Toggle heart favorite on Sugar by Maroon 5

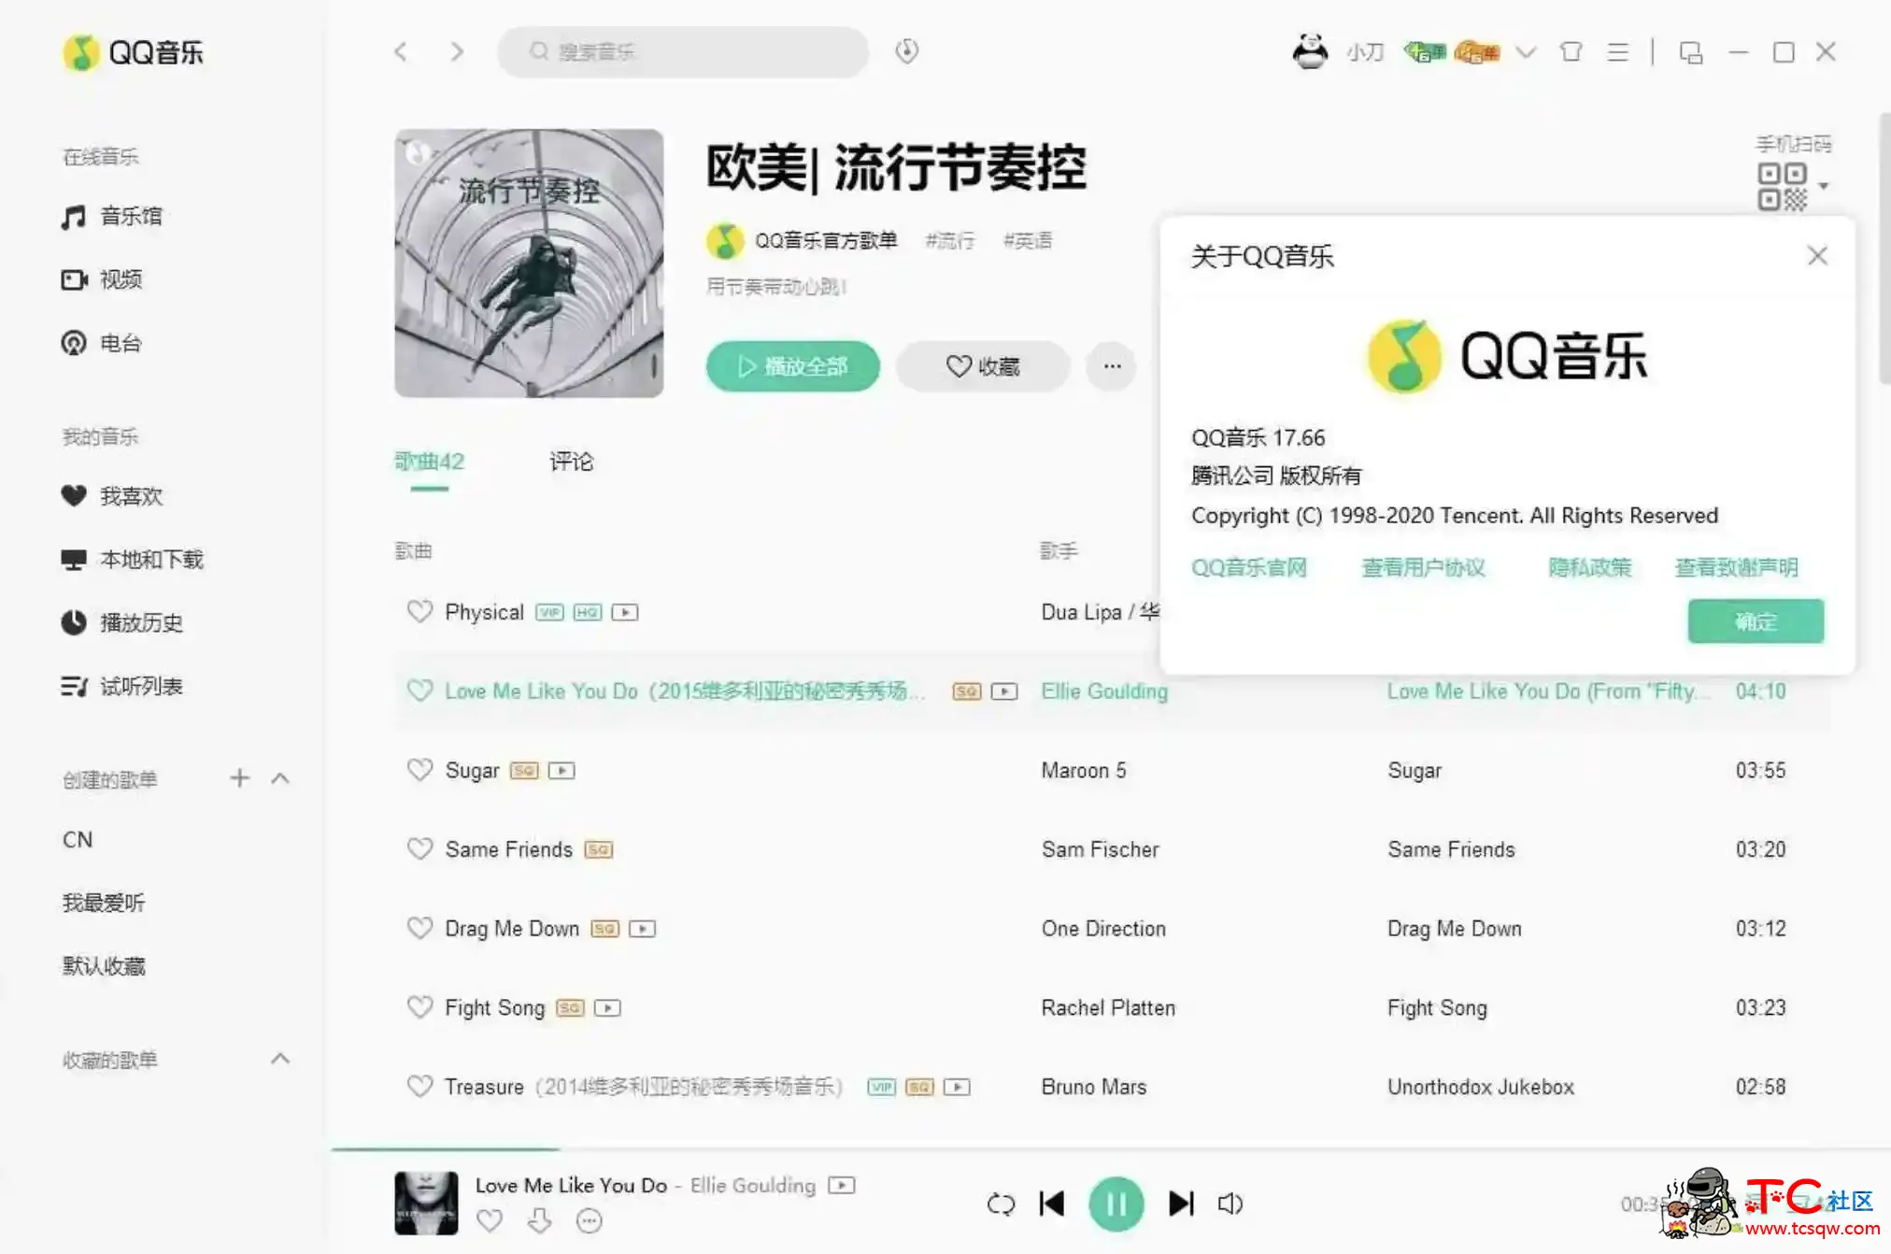point(417,770)
